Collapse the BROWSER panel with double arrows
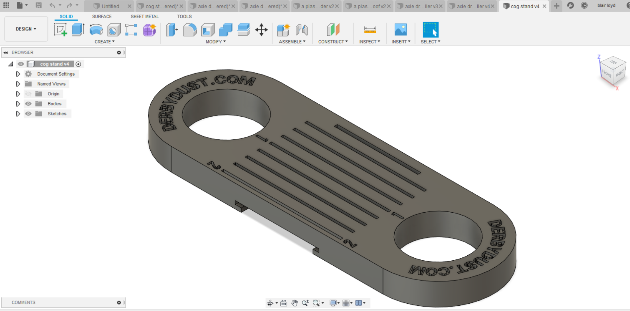The image size is (630, 311). tap(6, 52)
